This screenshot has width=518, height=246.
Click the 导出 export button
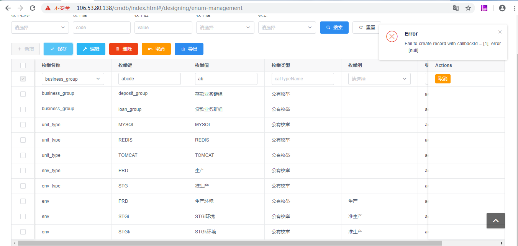[x=189, y=49]
